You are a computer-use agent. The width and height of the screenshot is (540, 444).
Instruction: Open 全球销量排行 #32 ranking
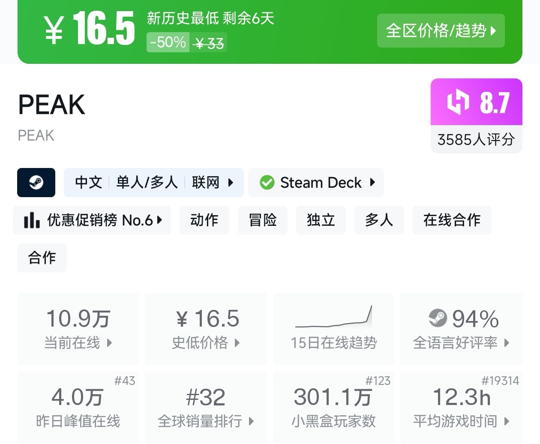tap(206, 407)
